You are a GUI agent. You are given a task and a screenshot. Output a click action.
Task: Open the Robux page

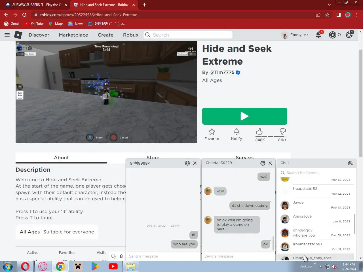(131, 35)
